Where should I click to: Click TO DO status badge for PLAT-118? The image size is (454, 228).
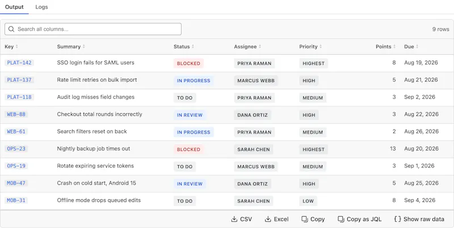pyautogui.click(x=185, y=98)
